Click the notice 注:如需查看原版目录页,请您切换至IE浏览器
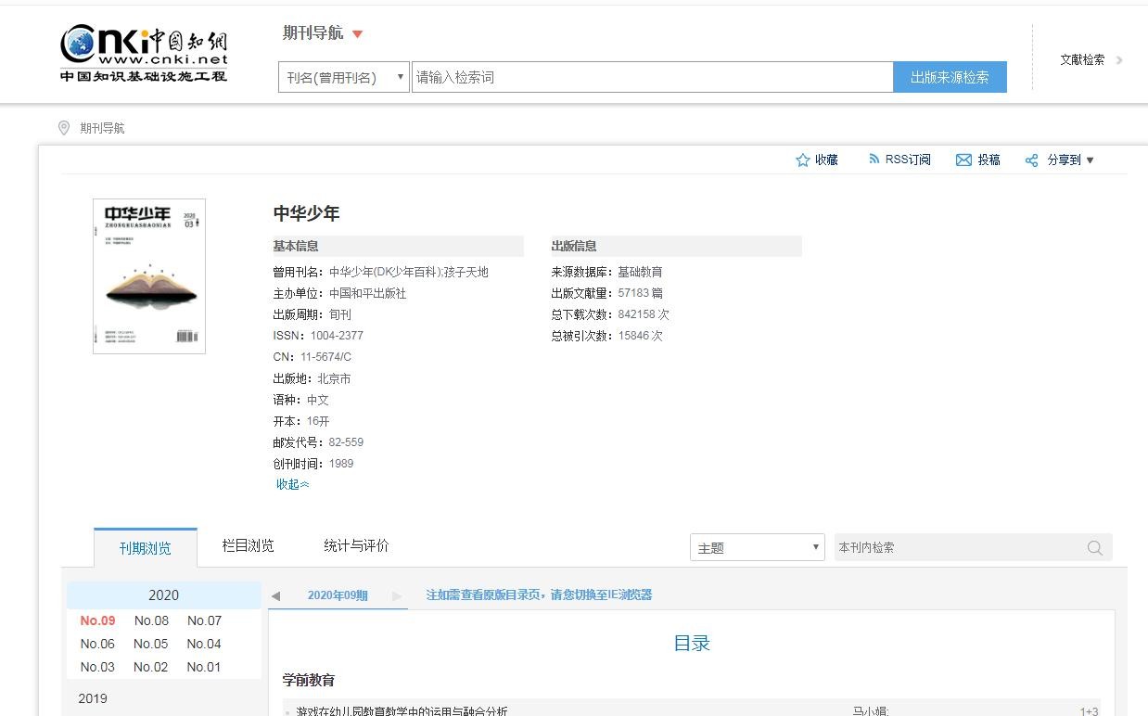1148x716 pixels. tap(539, 595)
